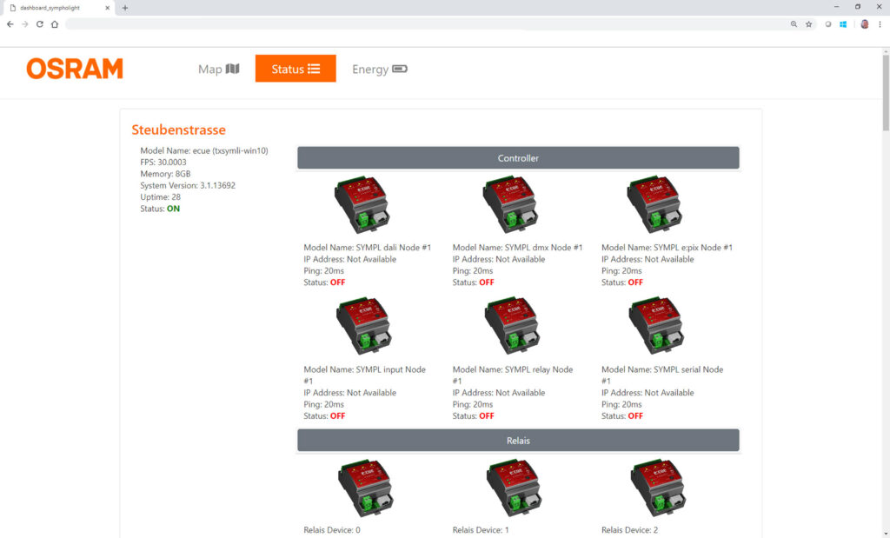Click Status OFF of SYMPL serial Node
The image size is (890, 538).
622,416
